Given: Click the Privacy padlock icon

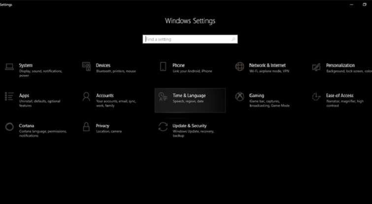Looking at the screenshot, I should [86, 127].
